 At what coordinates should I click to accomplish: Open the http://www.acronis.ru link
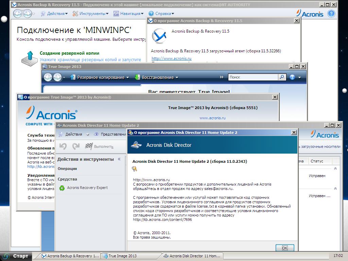coord(171,58)
